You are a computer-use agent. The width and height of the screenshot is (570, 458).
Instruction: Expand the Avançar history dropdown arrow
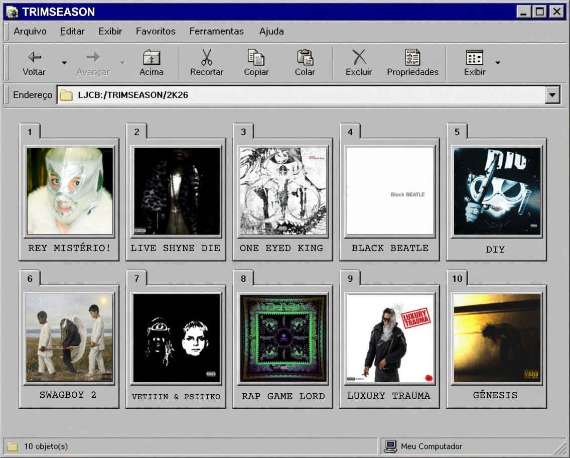point(123,63)
